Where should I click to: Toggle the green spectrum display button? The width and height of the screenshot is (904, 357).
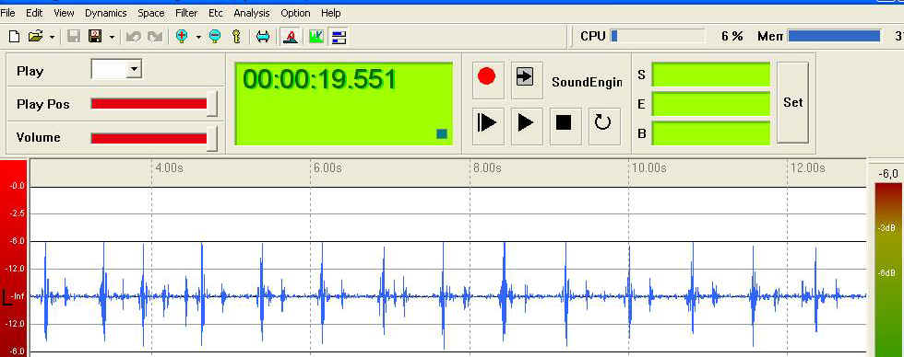tap(315, 37)
